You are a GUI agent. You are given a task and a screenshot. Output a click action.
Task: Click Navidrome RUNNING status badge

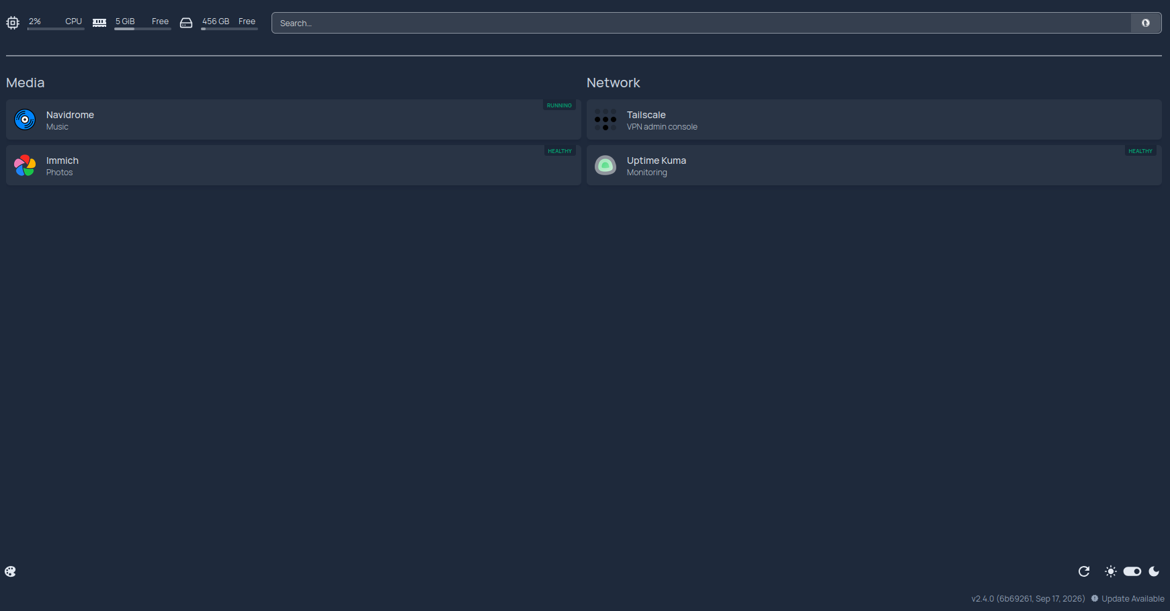559,105
